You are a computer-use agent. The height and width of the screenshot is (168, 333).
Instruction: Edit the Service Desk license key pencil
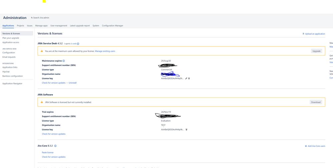[x=186, y=78]
